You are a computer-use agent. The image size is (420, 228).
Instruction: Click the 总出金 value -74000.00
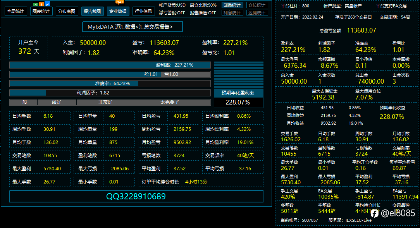pyautogui.click(x=370, y=81)
